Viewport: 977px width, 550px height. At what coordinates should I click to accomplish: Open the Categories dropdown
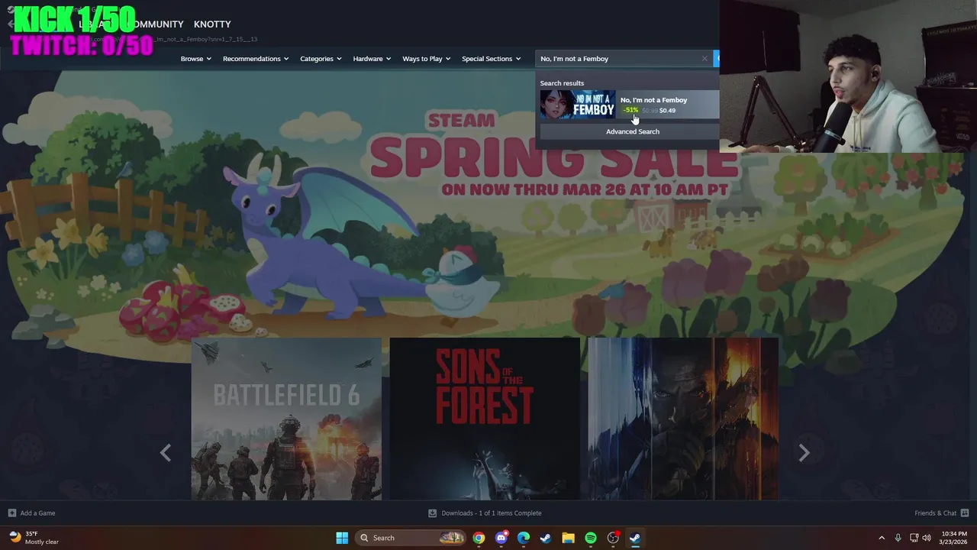pos(321,59)
